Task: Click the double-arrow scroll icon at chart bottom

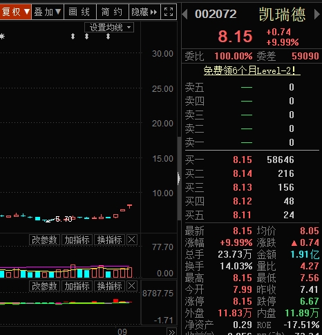Action: 171,332
